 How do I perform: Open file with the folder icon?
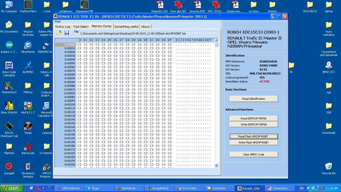[59, 33]
